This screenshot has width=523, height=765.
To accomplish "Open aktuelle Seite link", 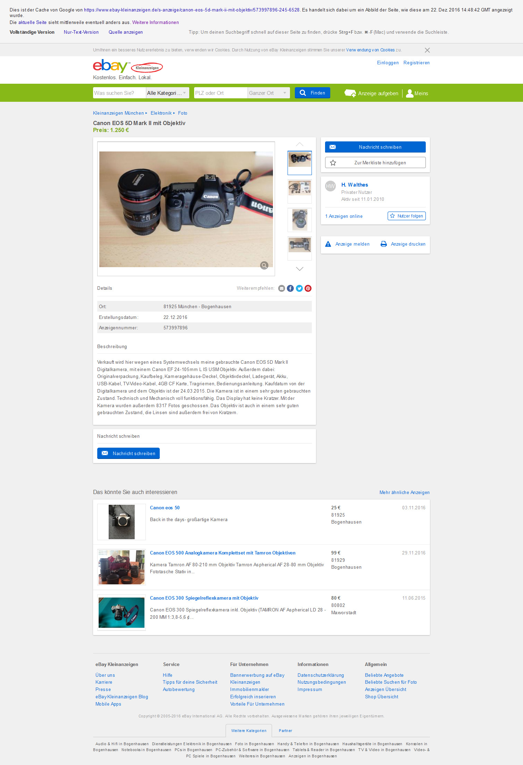I will tap(32, 23).
